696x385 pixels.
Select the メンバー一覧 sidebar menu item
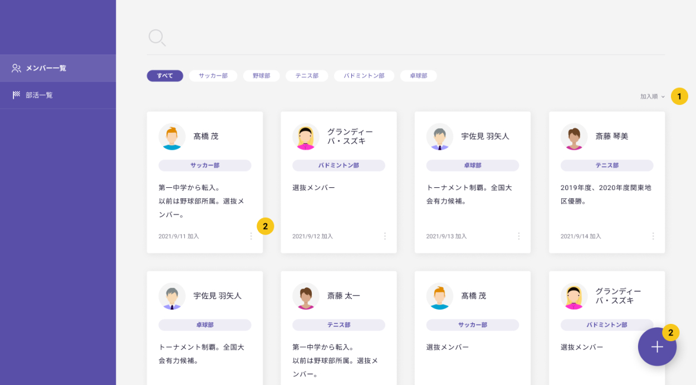click(x=46, y=68)
